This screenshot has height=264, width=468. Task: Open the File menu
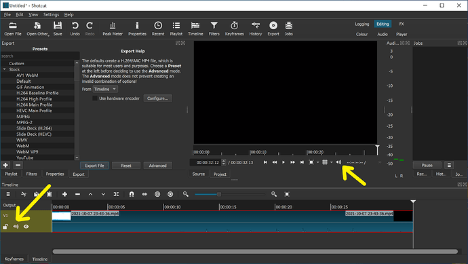(x=7, y=15)
